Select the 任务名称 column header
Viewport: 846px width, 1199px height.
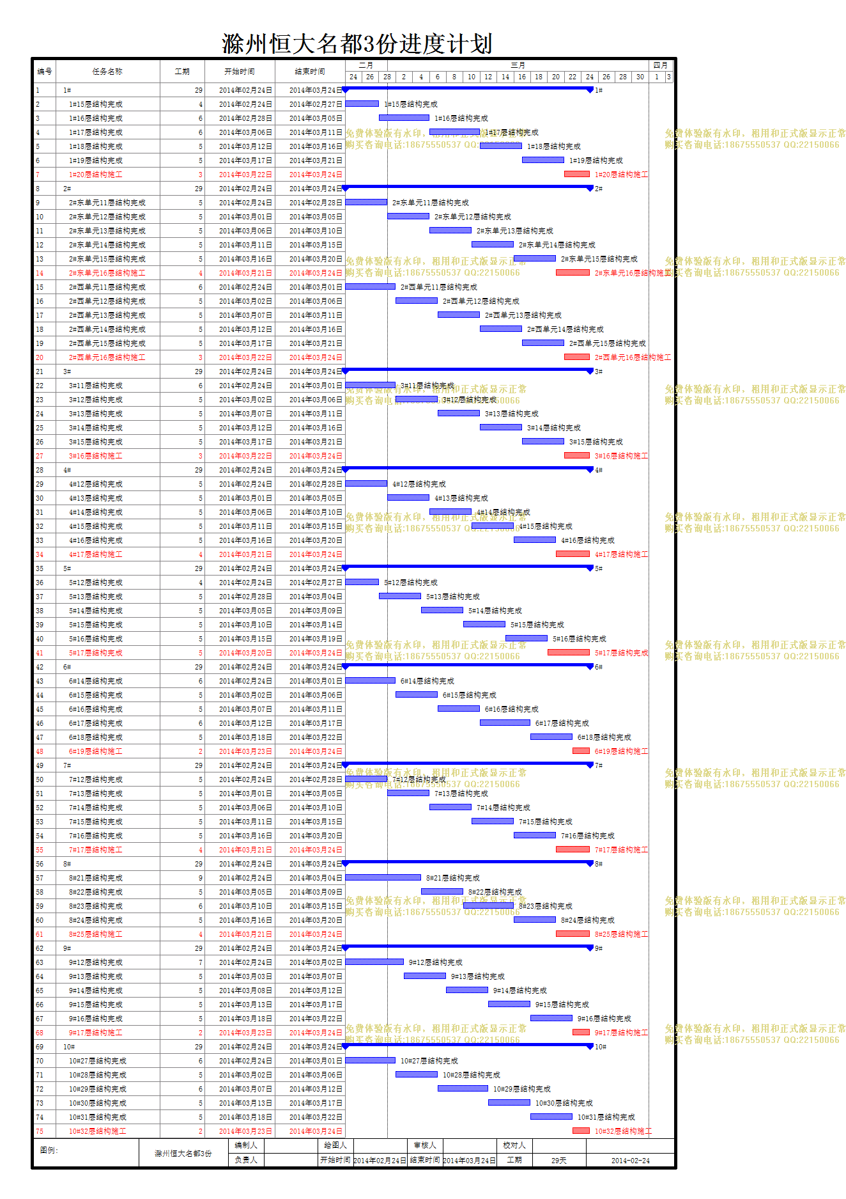coord(107,72)
